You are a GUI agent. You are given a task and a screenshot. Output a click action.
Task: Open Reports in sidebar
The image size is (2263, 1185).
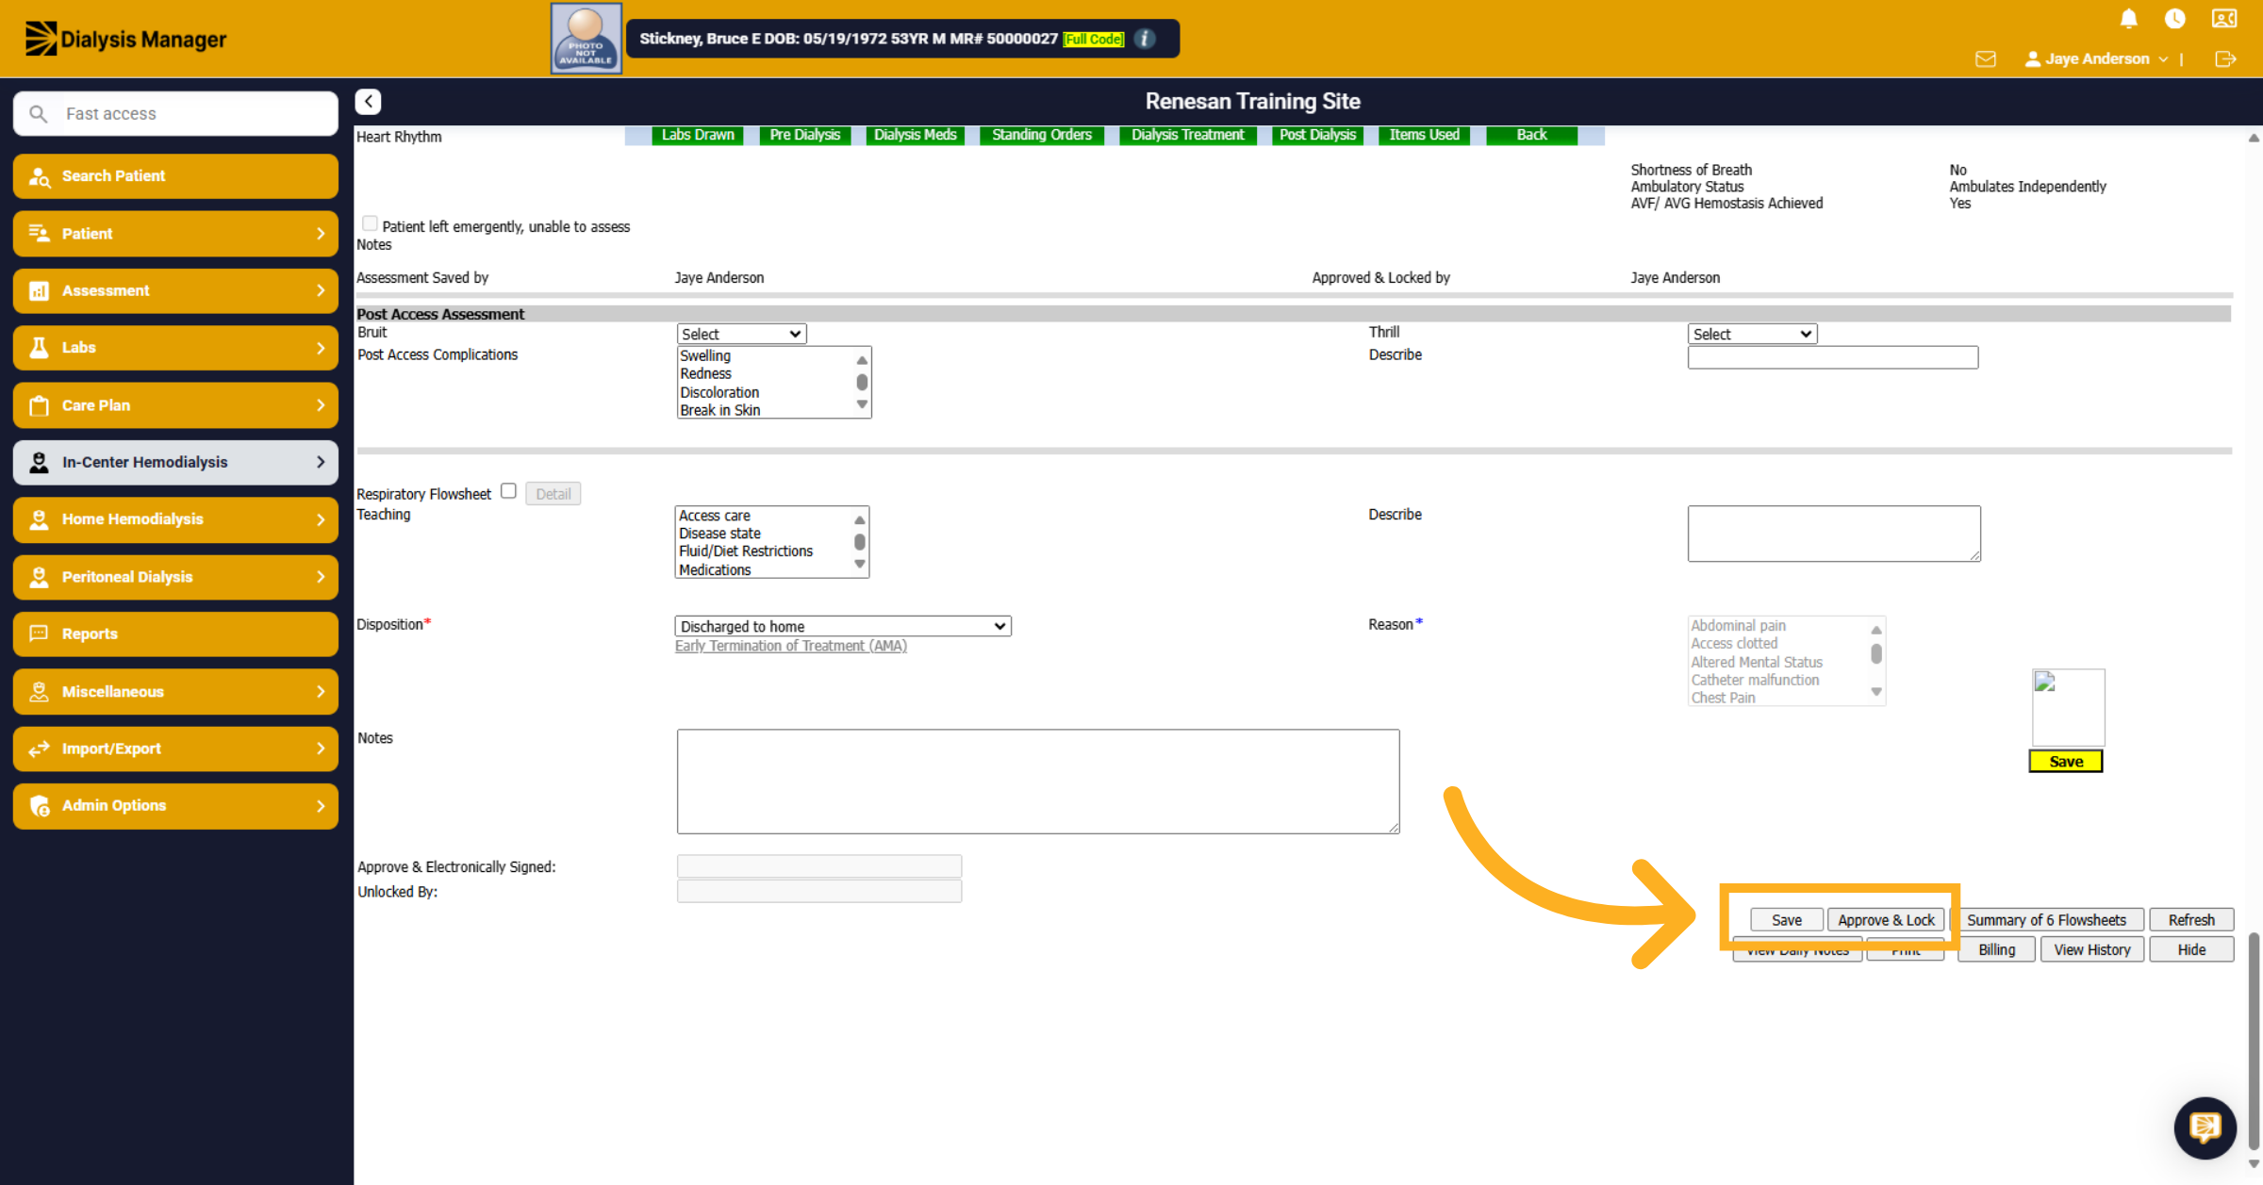(175, 634)
